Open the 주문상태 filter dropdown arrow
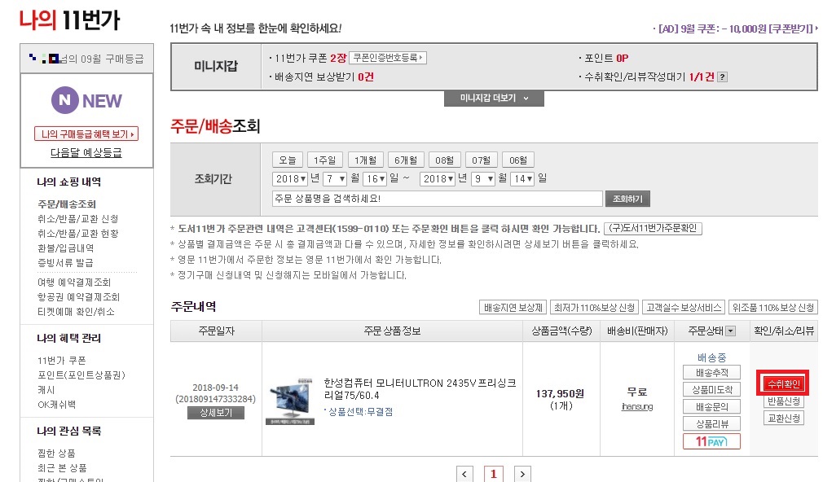823x482 pixels. [730, 331]
